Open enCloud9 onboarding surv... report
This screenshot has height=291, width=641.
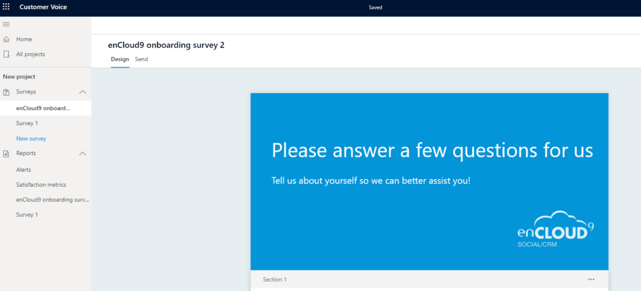coord(53,200)
